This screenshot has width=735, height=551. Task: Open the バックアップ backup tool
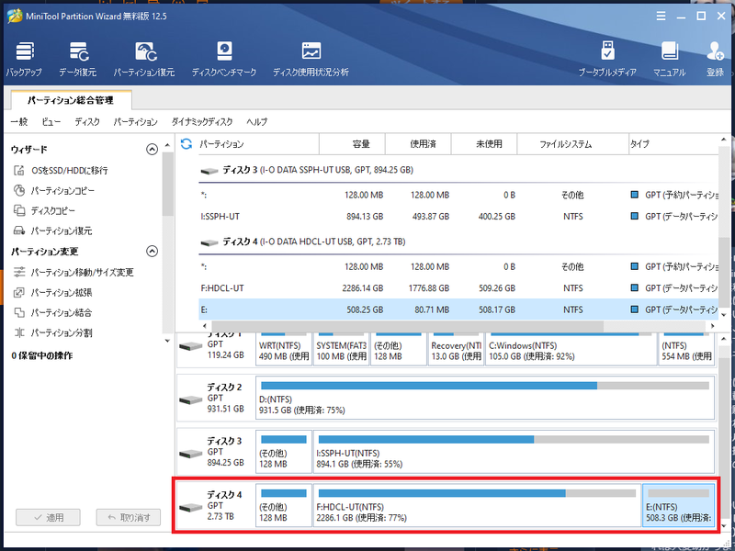25,59
